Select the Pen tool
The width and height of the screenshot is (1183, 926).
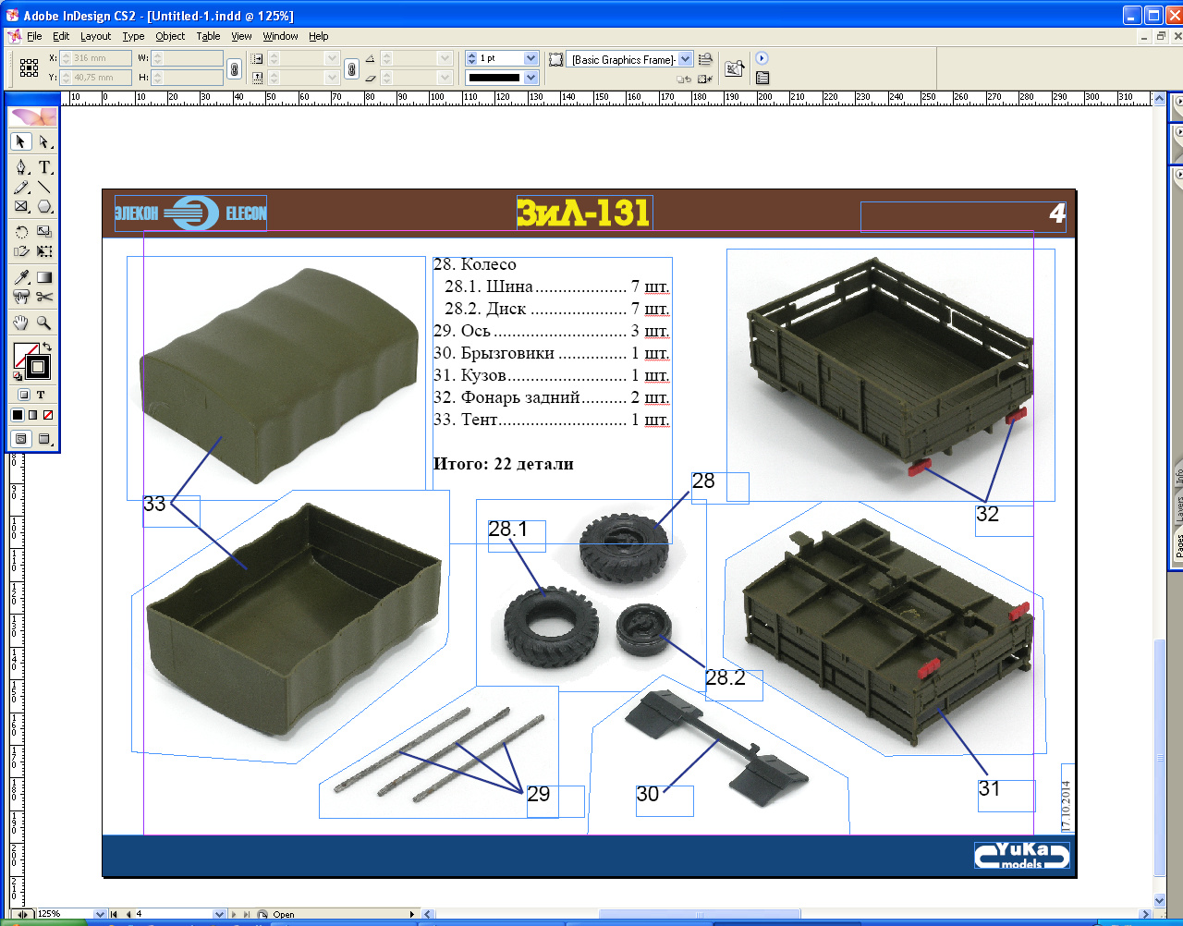(x=21, y=167)
